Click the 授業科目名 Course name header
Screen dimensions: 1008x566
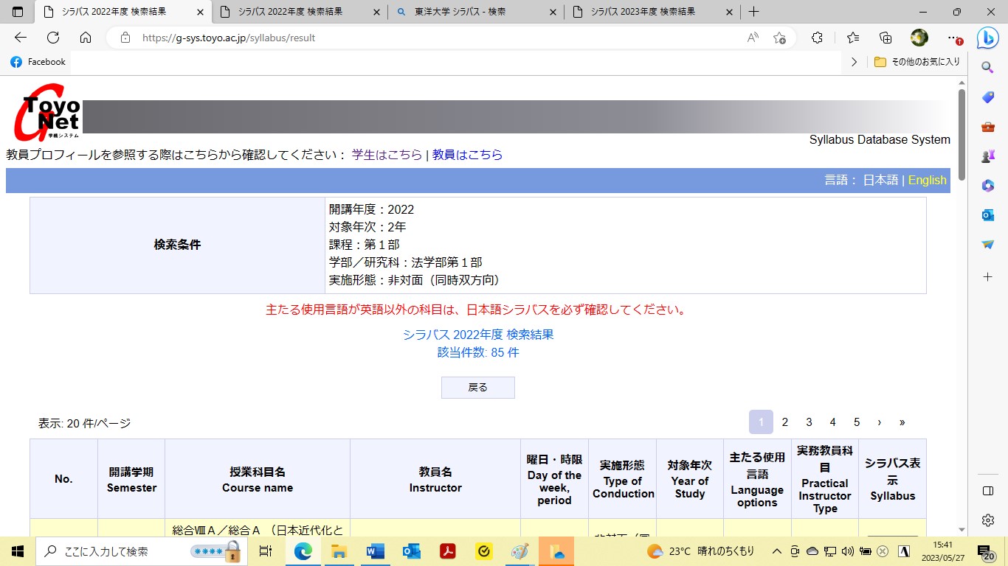click(x=258, y=479)
